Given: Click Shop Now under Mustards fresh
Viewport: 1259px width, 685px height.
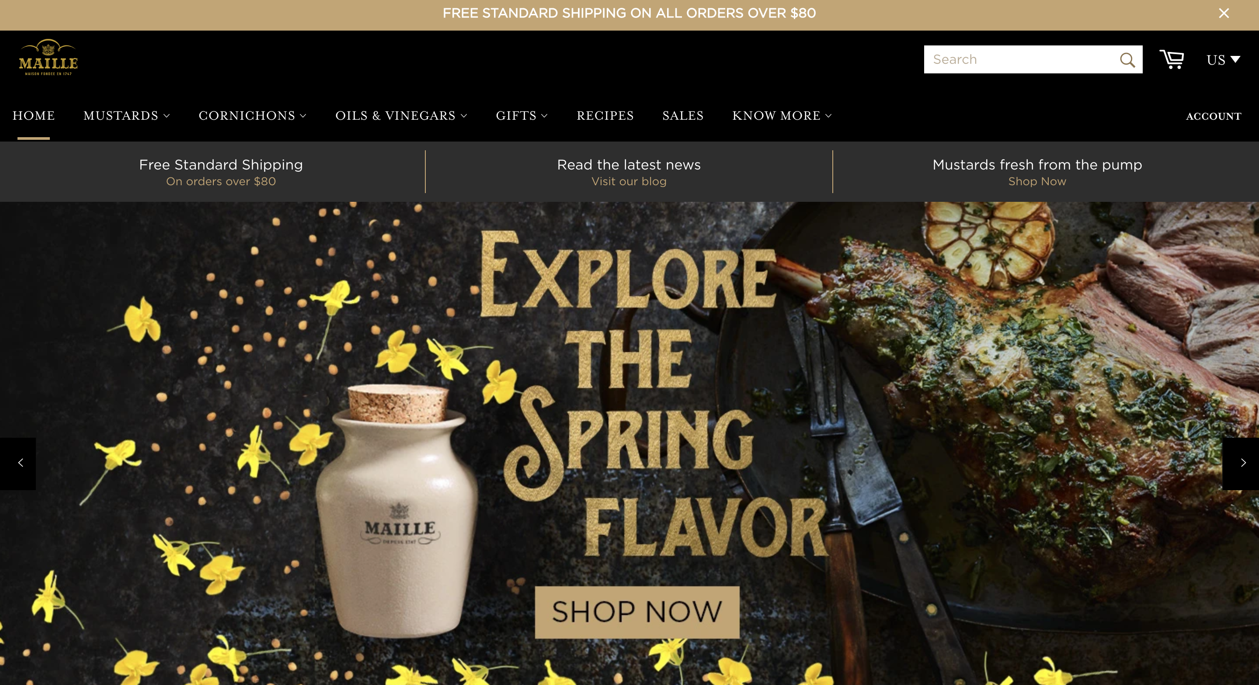Looking at the screenshot, I should point(1037,181).
